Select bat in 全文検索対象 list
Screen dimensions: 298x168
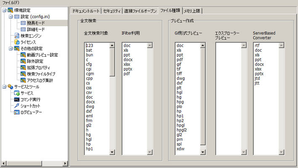point(89,50)
